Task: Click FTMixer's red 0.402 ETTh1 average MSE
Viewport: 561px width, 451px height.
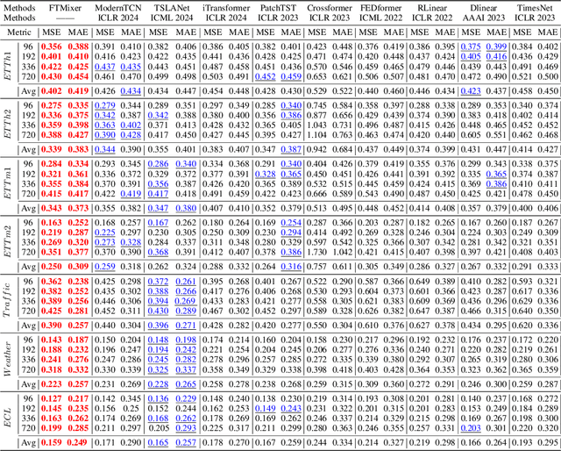Action: (53, 90)
